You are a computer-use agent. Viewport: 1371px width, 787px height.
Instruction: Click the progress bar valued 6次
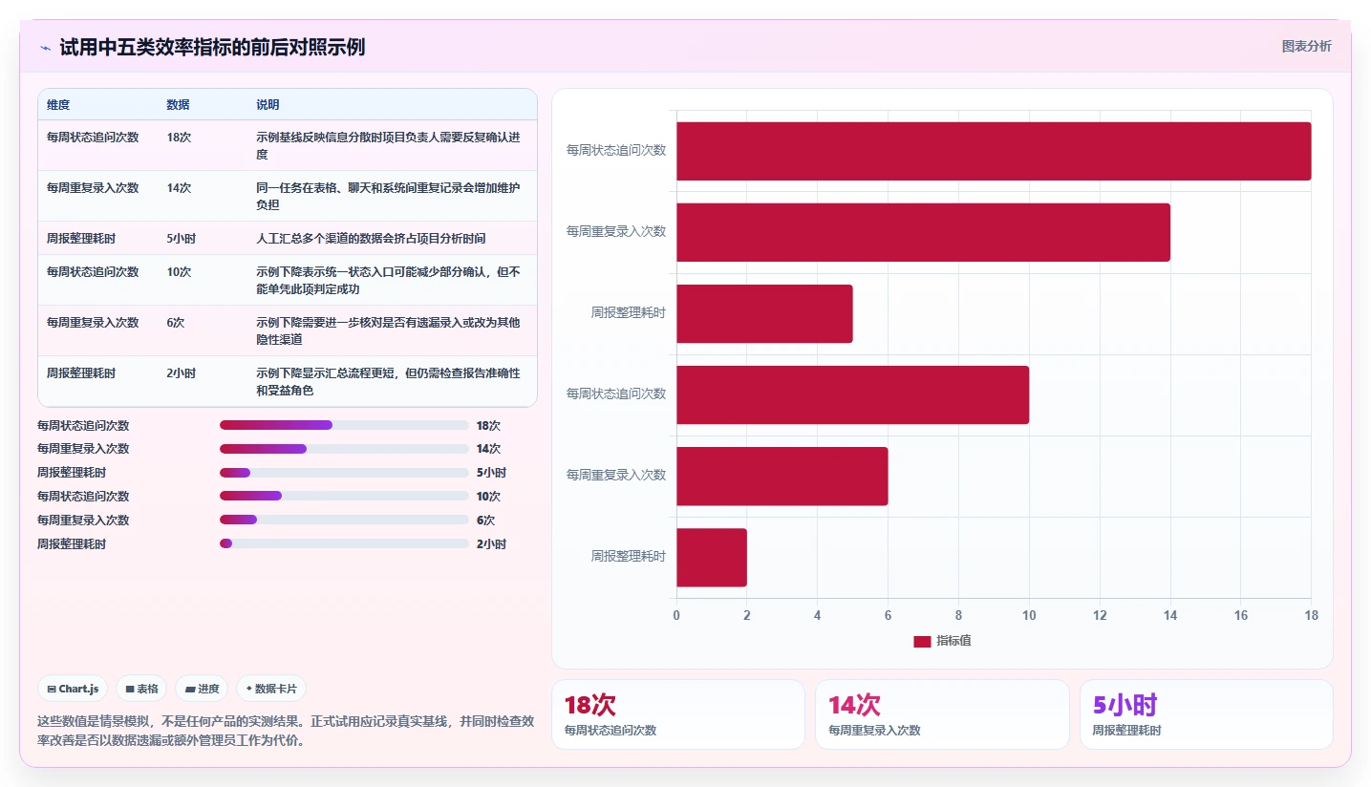click(344, 521)
